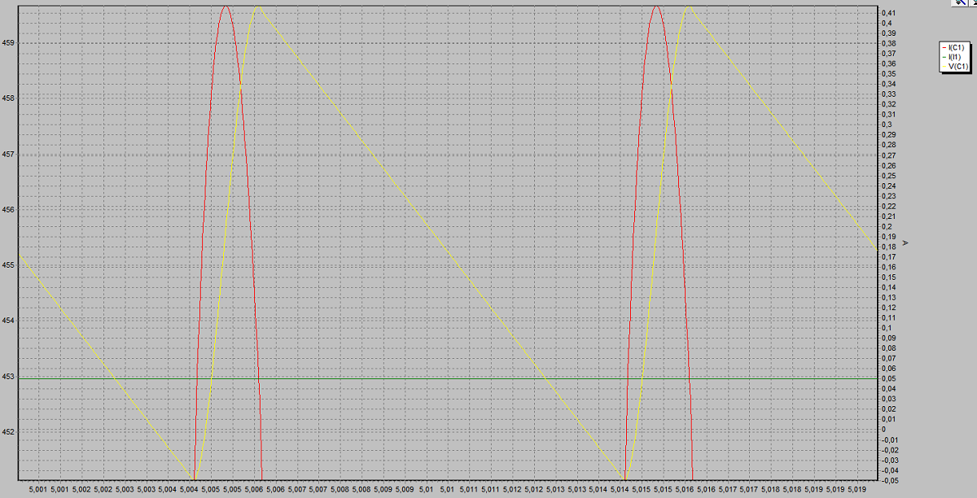Click the peak of the second red current pulse

(x=656, y=7)
